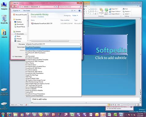Open Organize menu in Save As dialog

tap(16, 10)
